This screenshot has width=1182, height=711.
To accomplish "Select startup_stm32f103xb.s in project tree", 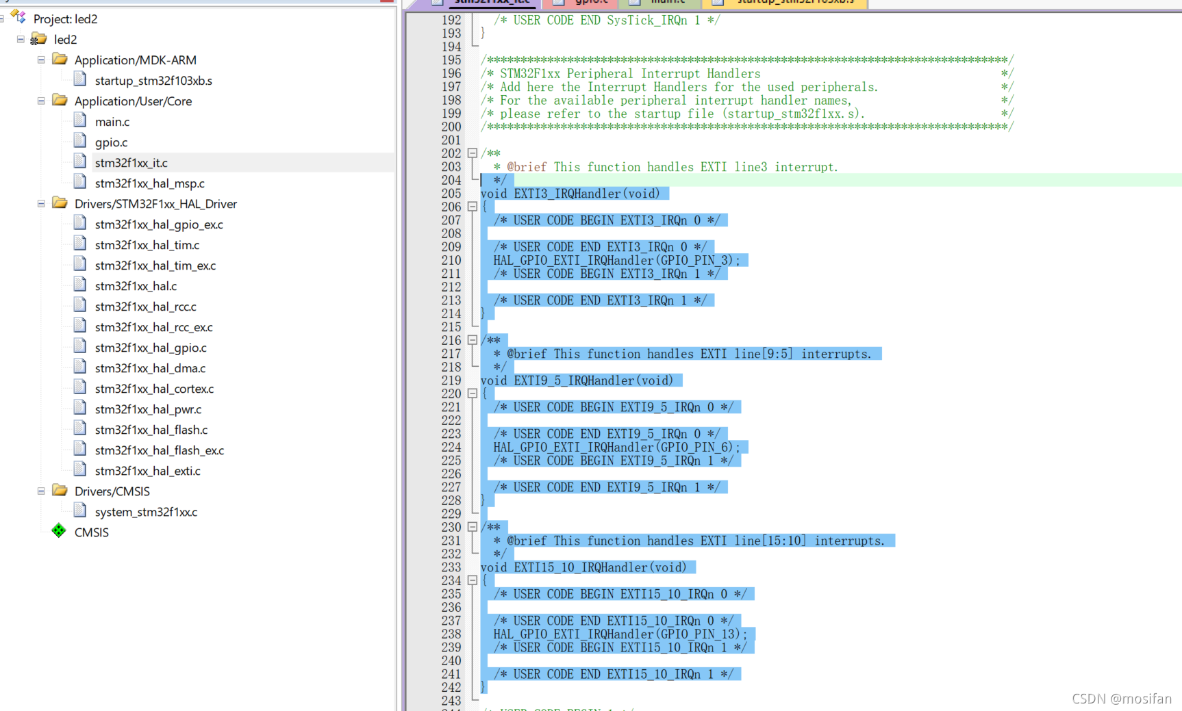I will pyautogui.click(x=153, y=81).
